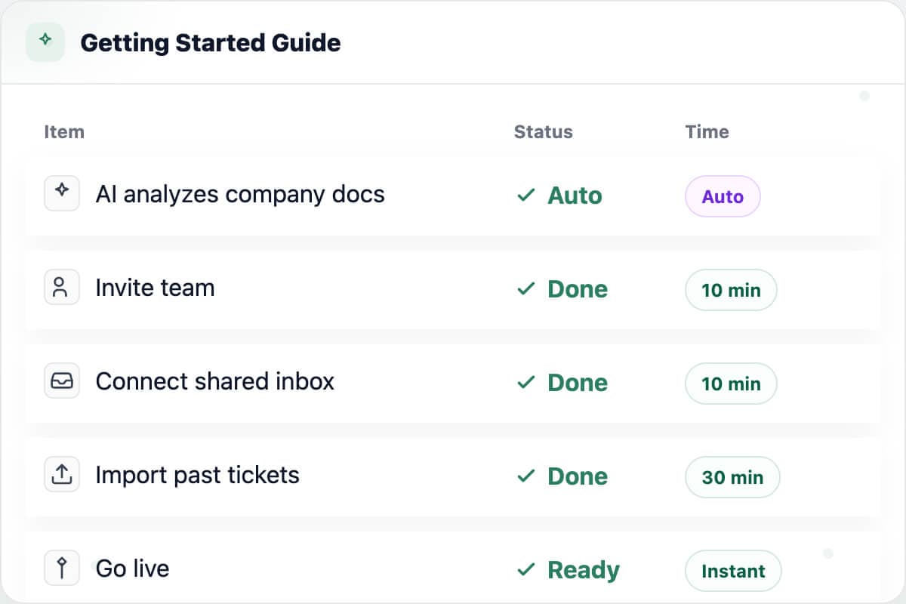Select the AI sparkle icon on the docs row

point(62,193)
